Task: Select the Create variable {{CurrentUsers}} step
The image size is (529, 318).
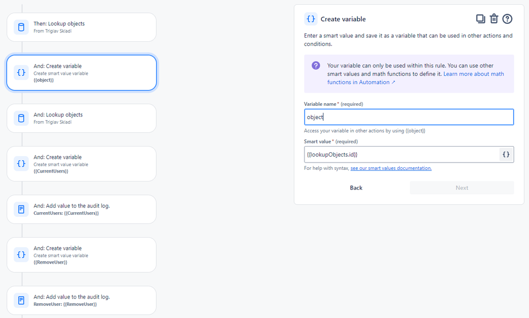Action: 82,163
